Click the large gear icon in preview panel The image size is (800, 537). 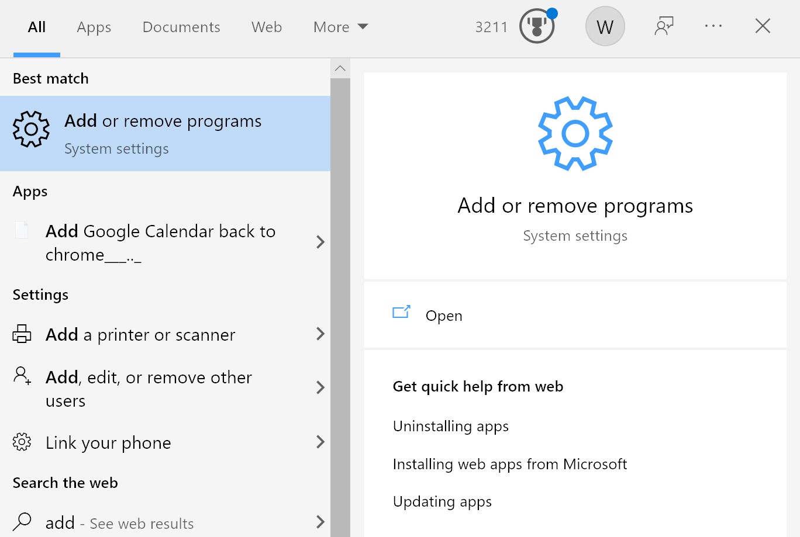tap(575, 133)
